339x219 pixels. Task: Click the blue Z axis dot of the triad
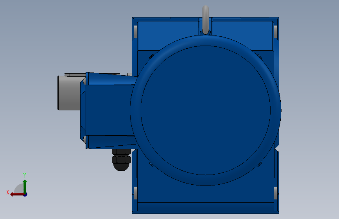coord(25,194)
